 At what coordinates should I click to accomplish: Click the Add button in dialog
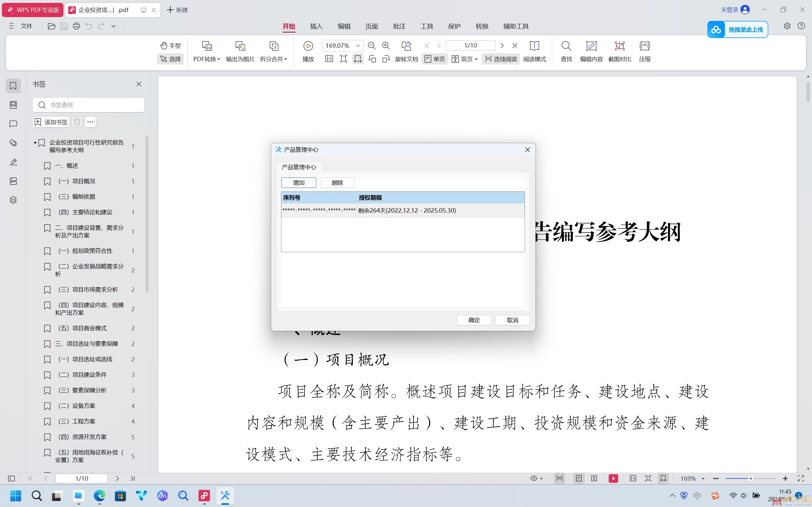(298, 183)
